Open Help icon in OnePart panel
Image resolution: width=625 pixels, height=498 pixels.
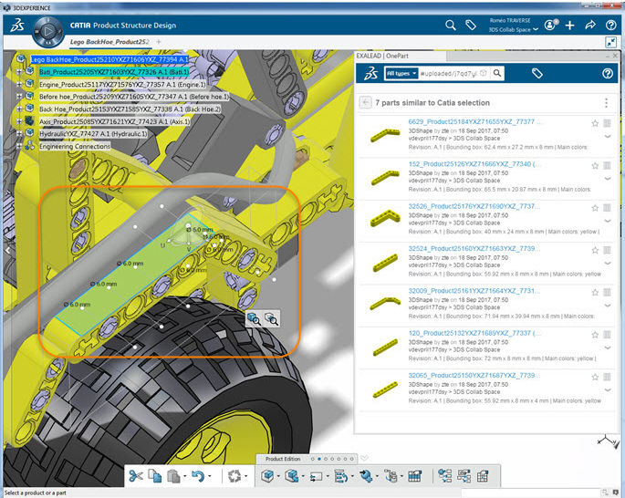608,73
